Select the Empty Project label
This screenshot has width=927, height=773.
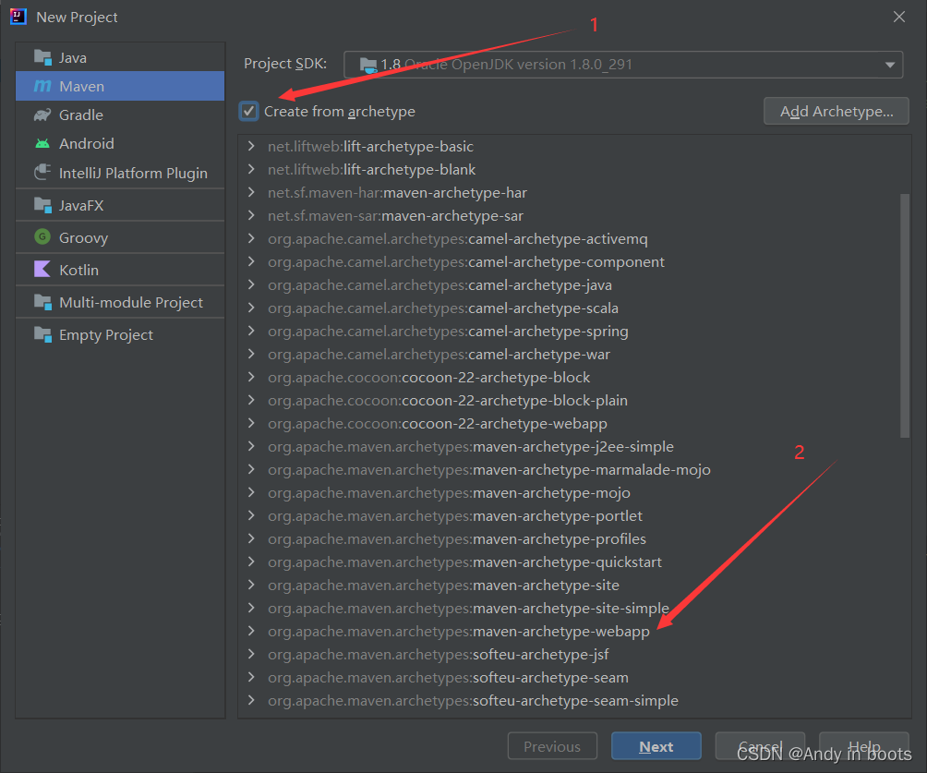pos(106,335)
